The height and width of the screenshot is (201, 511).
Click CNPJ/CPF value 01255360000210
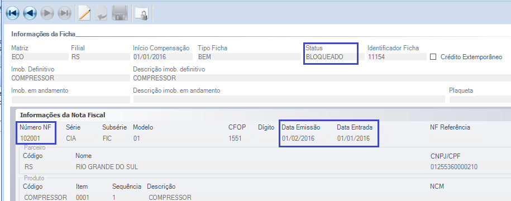(454, 167)
